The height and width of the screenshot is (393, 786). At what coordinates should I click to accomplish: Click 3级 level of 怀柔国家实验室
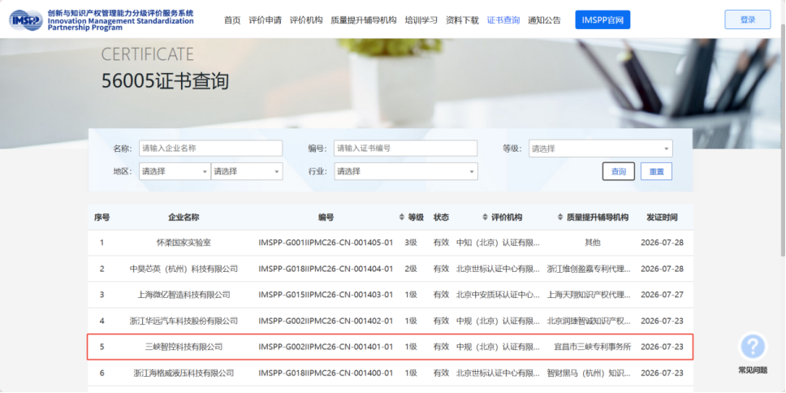[x=411, y=243]
